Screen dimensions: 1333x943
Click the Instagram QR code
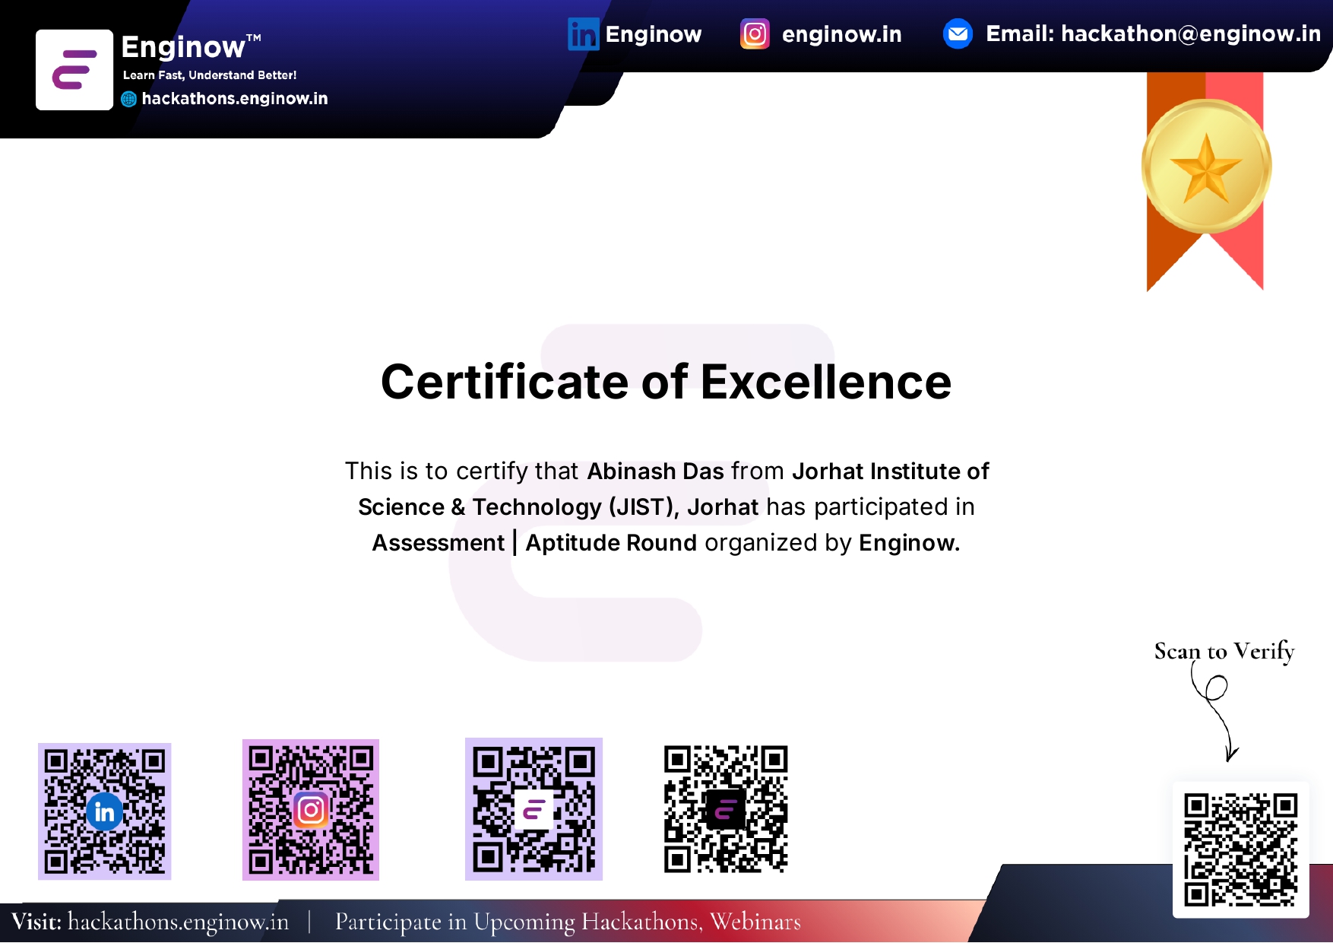coord(311,810)
